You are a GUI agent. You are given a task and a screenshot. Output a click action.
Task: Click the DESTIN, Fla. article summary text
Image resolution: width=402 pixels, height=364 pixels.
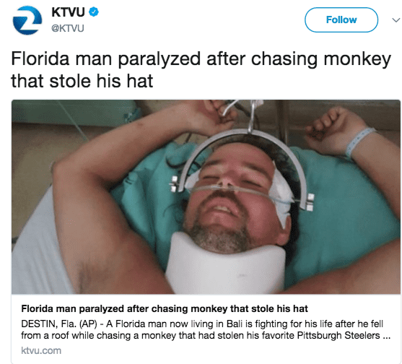206,329
